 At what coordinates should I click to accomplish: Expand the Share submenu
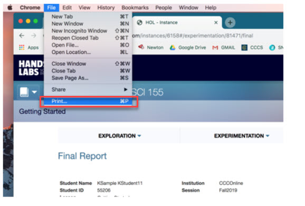(x=88, y=90)
